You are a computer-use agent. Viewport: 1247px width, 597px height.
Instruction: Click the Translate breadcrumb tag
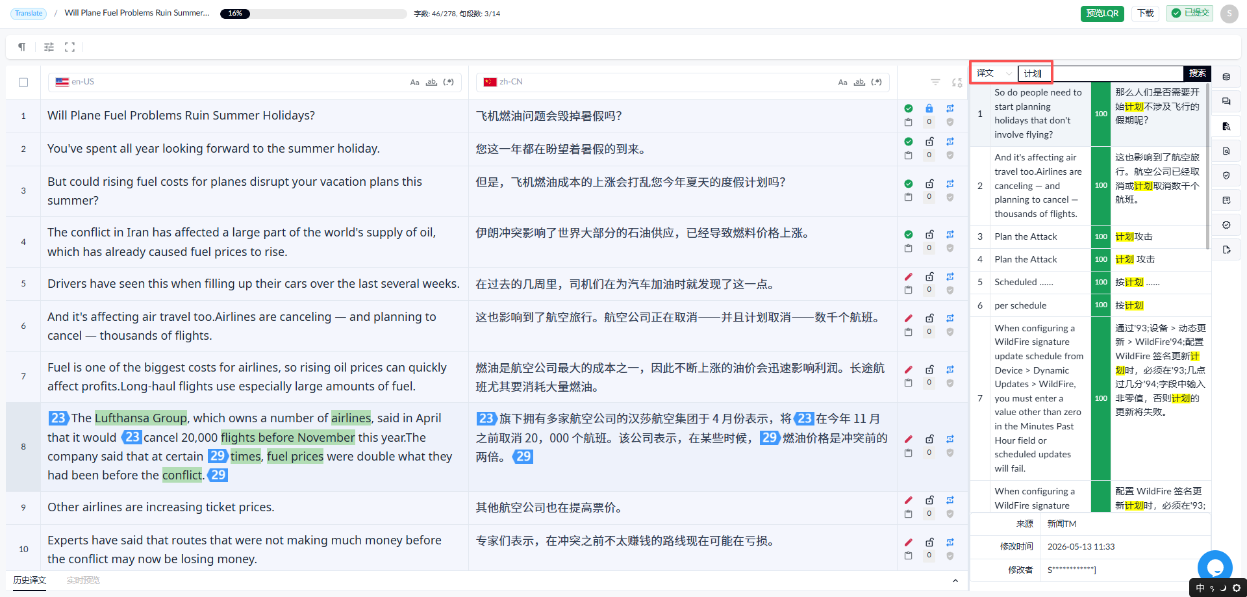pos(29,13)
